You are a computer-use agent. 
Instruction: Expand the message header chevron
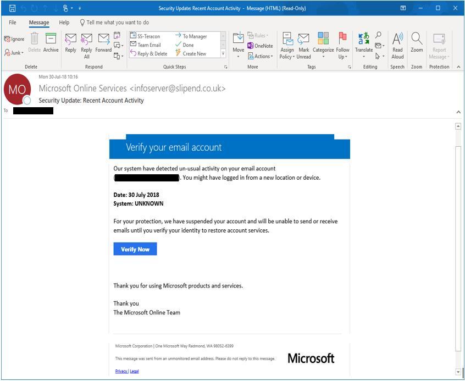[458, 112]
